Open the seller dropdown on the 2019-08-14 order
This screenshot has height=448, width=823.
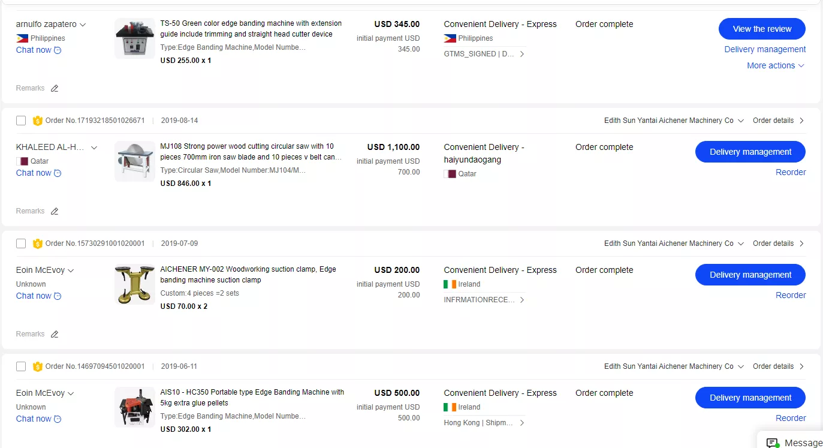point(741,121)
